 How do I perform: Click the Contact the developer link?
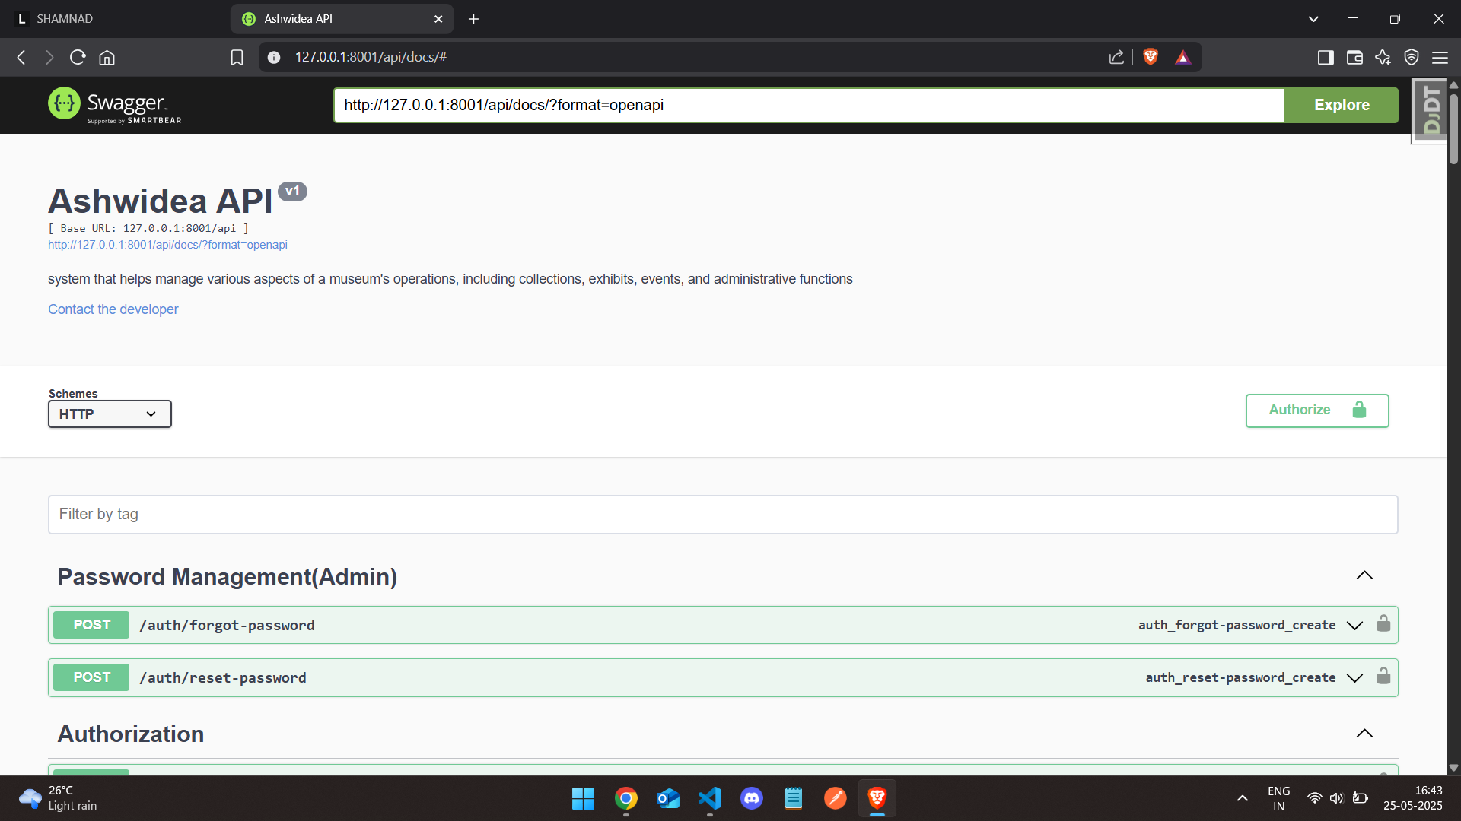click(x=113, y=309)
